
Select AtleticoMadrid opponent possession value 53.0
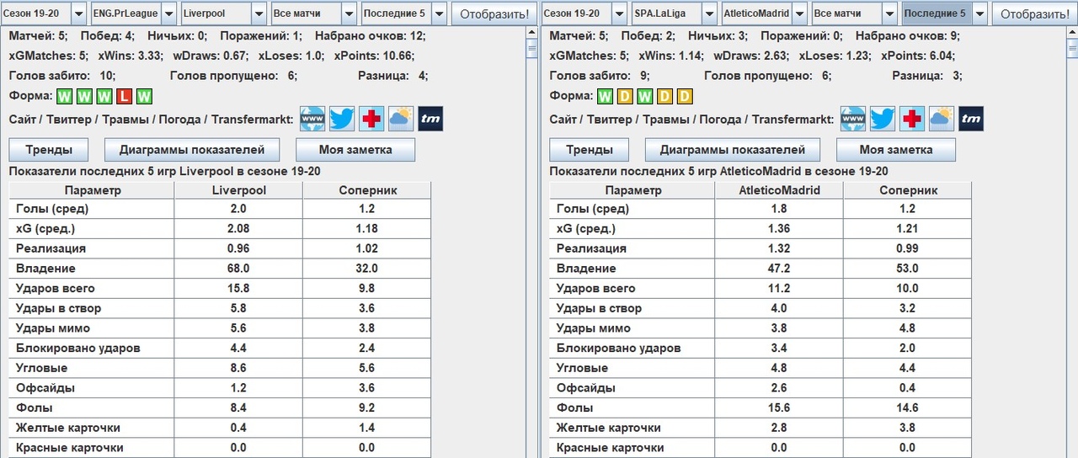[908, 269]
